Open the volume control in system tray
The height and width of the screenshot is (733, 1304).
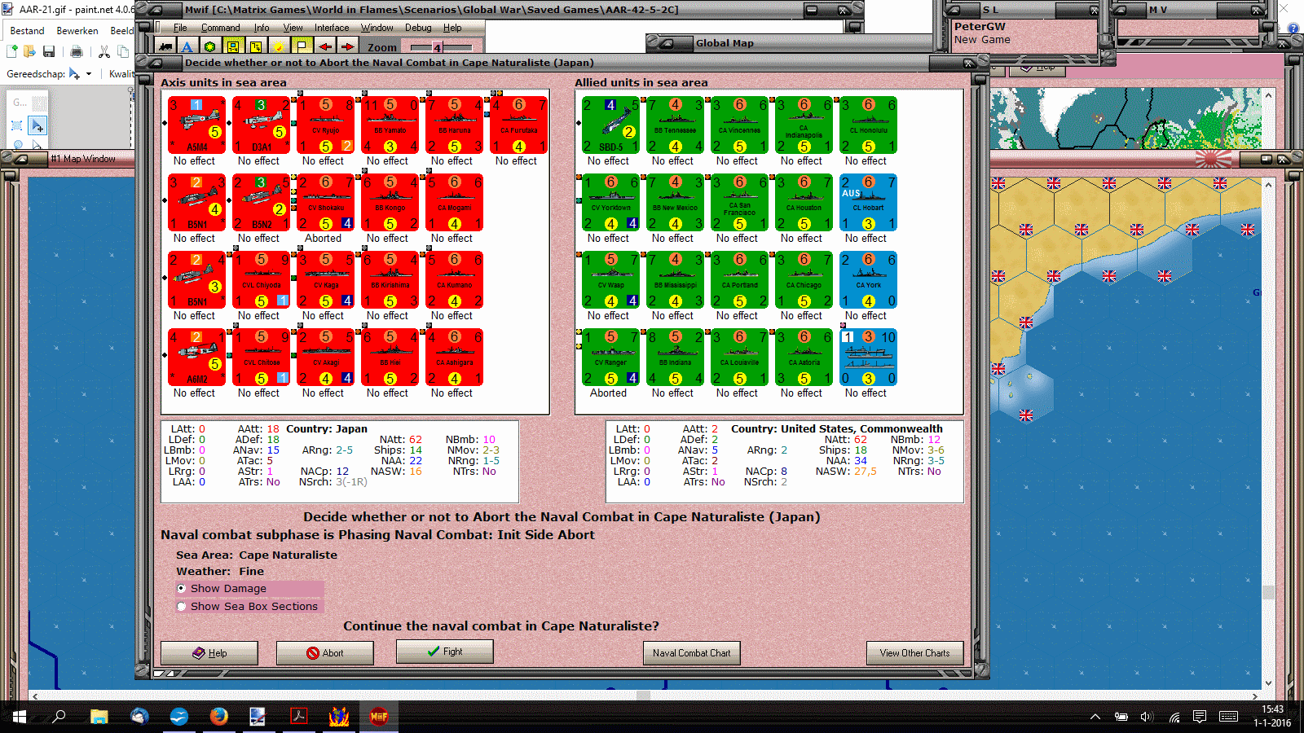[x=1147, y=717]
